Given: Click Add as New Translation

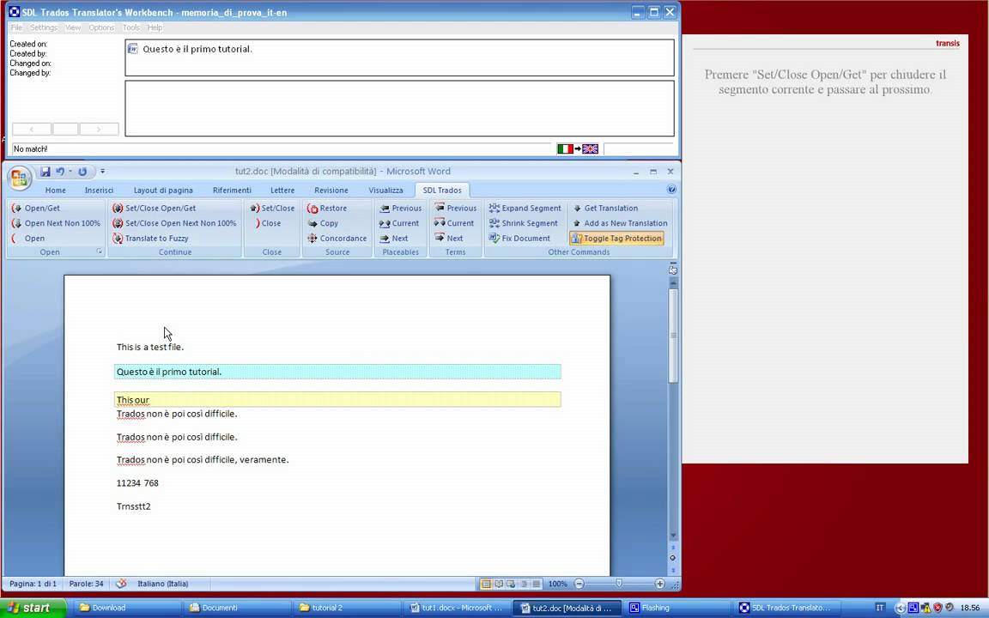Looking at the screenshot, I should (x=619, y=223).
